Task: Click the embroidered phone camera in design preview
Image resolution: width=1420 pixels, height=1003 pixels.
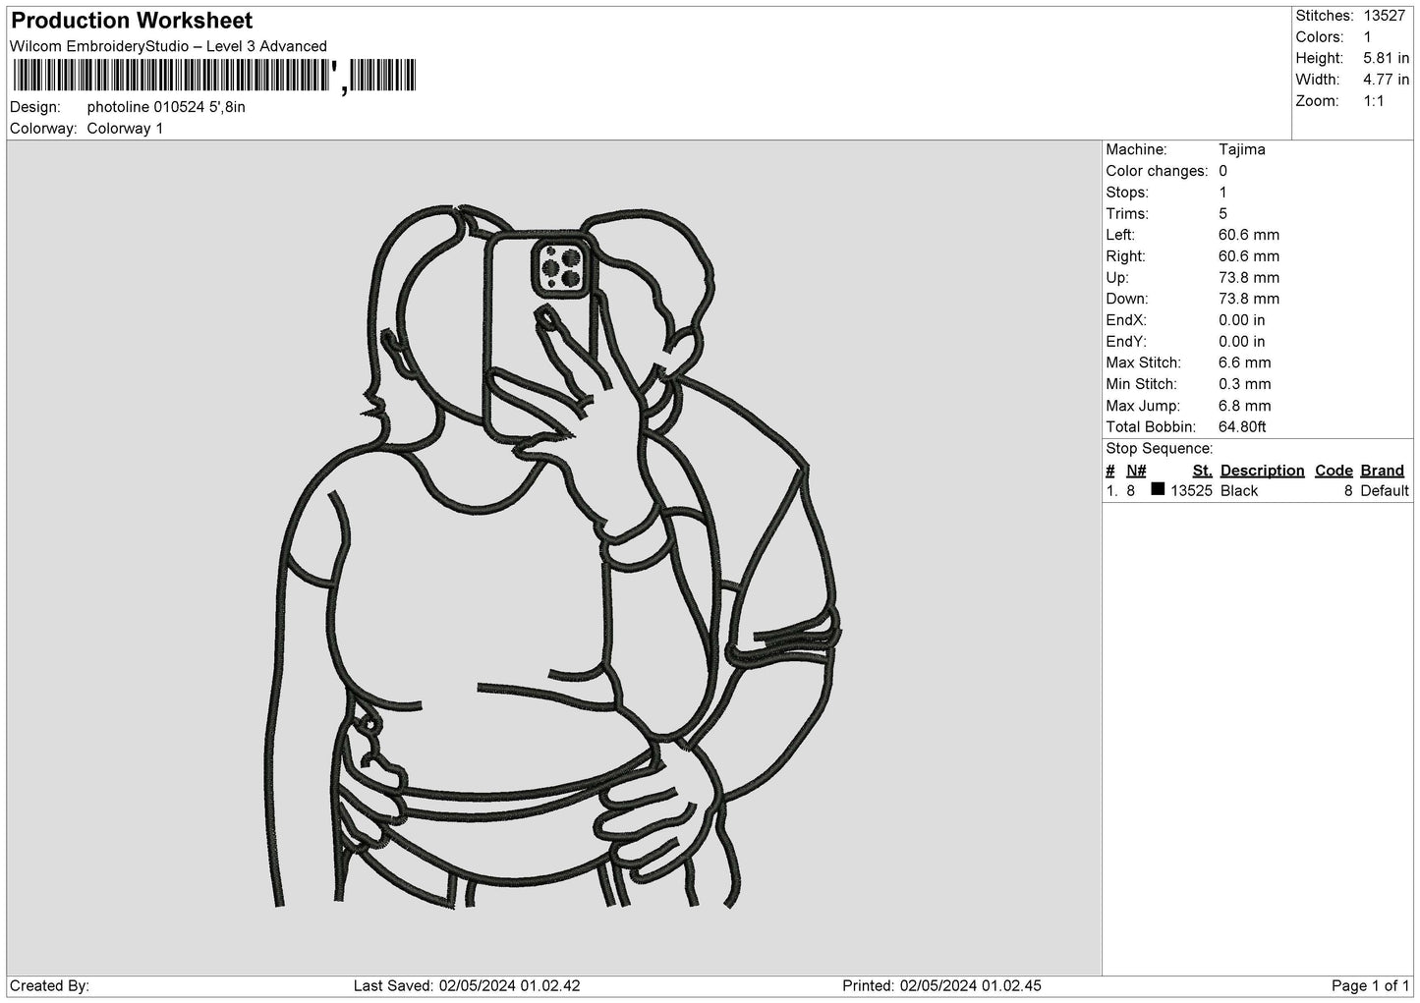Action: 563,267
